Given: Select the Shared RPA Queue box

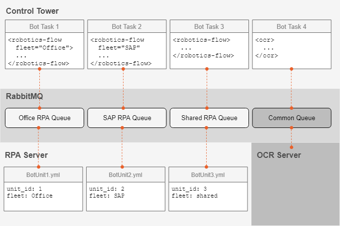Looking at the screenshot, I should 209,118.
